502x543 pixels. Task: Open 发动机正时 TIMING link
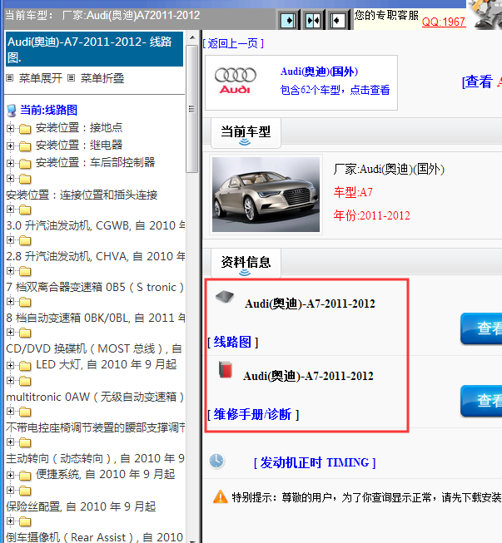[x=315, y=462]
